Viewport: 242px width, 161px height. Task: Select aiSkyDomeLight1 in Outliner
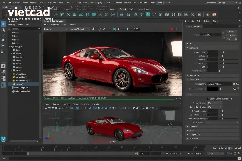tap(23, 80)
